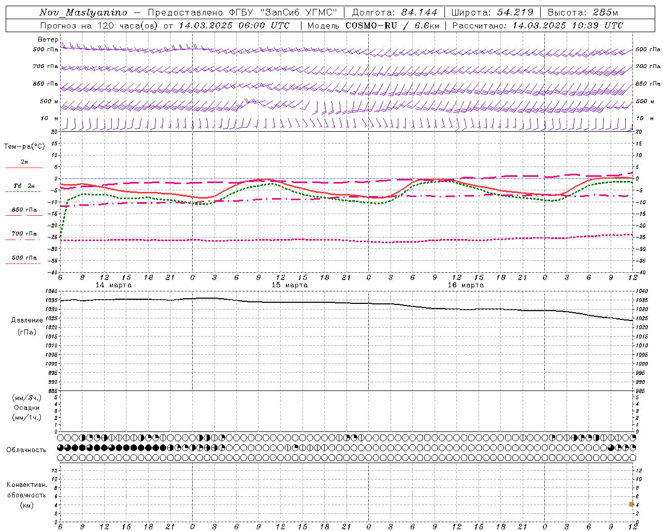The height and width of the screenshot is (531, 663).
Task: Click the orange convective cloud marker
Action: [x=631, y=504]
